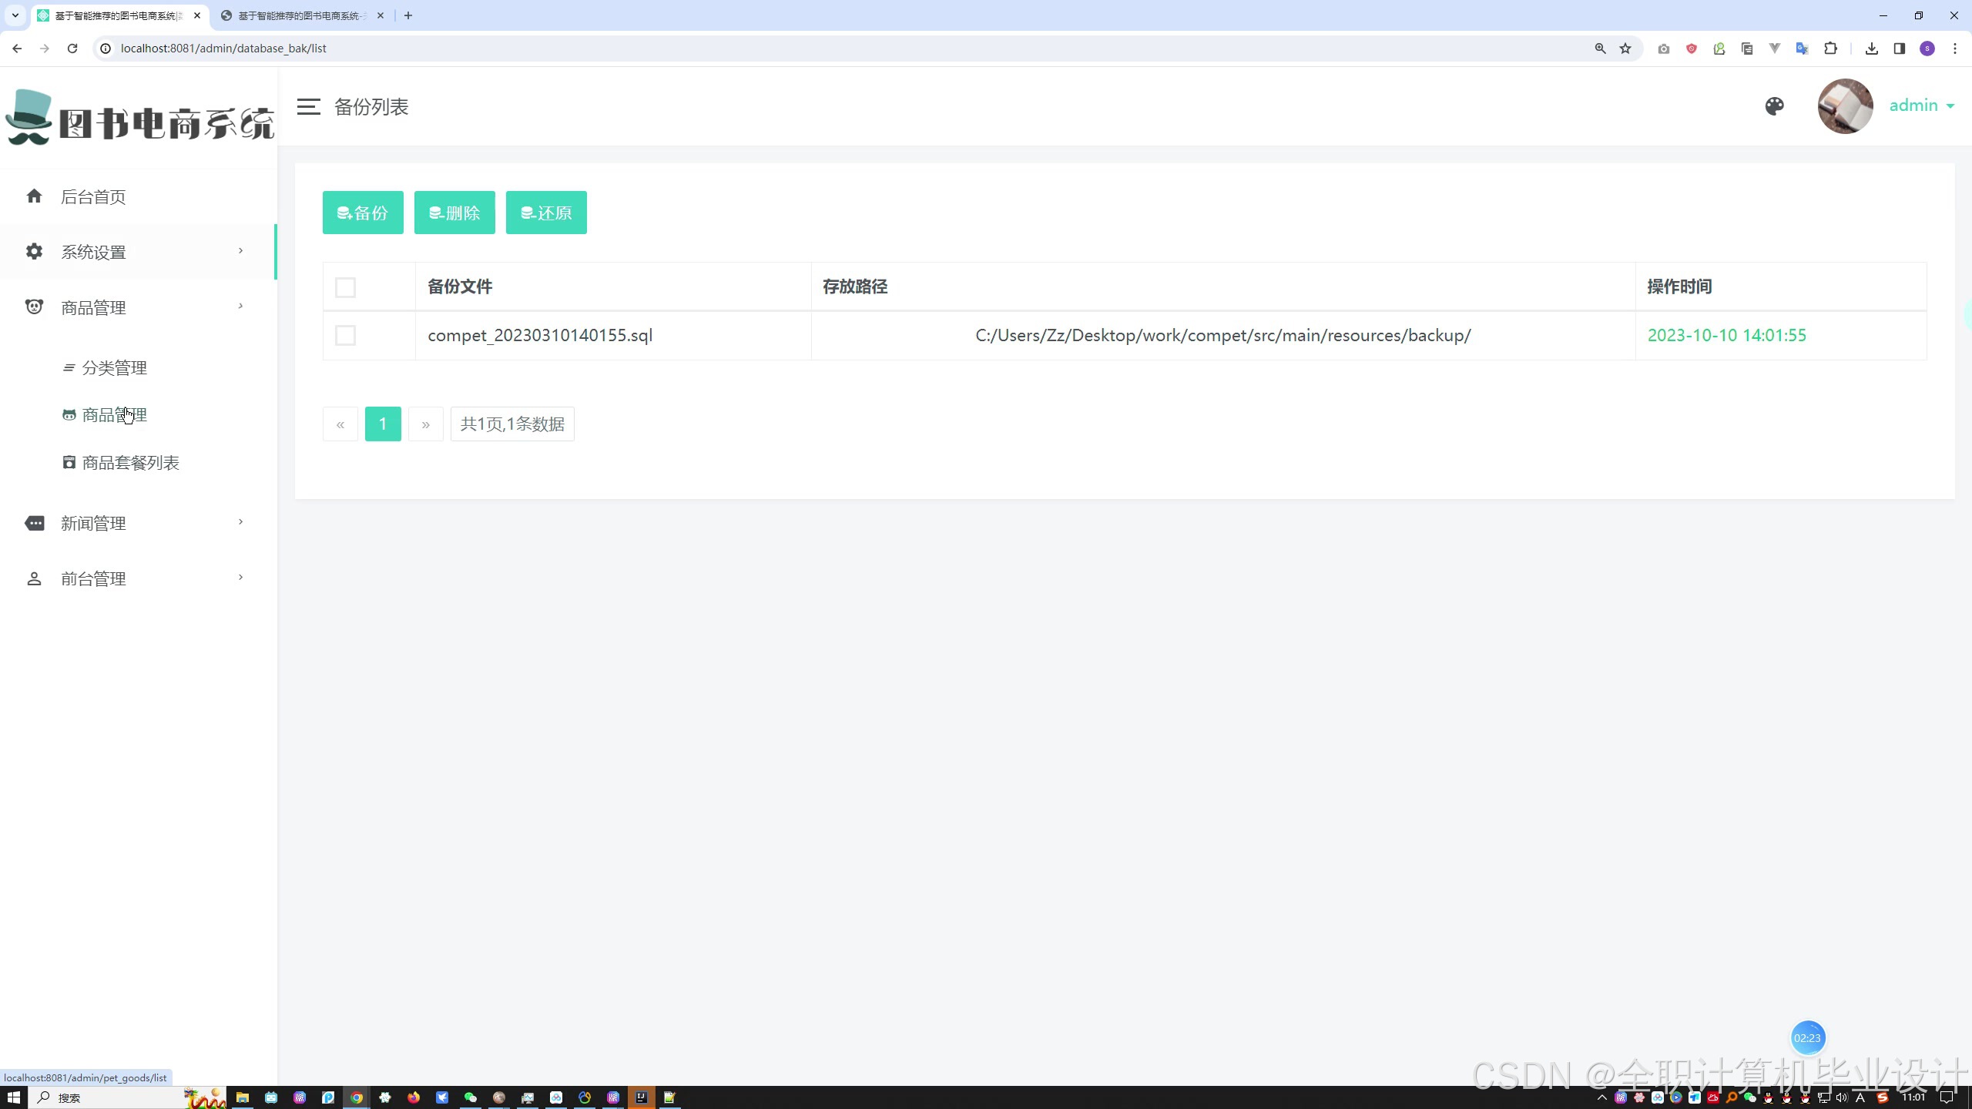Expand the 前台管理 menu chevron
Screen dimensions: 1972x1109
pos(240,578)
